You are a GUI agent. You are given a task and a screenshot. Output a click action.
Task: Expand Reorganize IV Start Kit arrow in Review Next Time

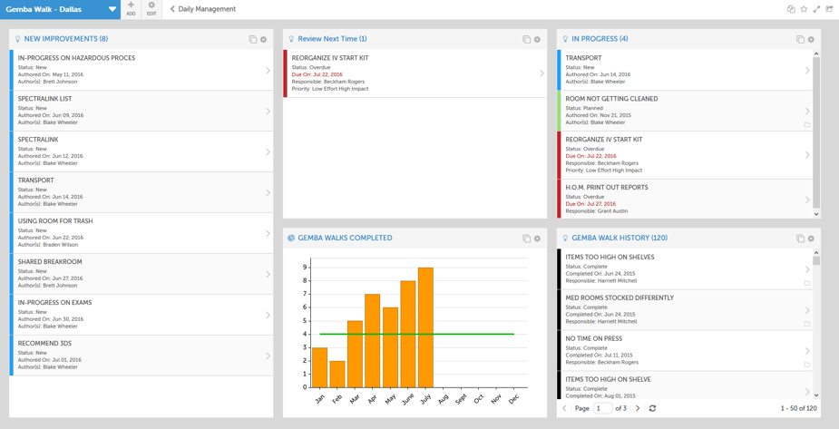pyautogui.click(x=541, y=73)
